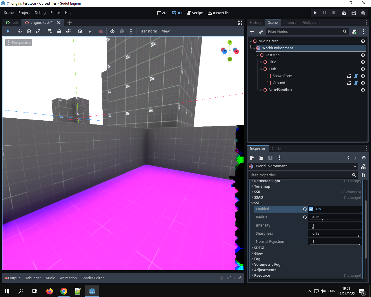The image size is (371, 297).
Task: Open the Project menu
Action: click(x=24, y=12)
